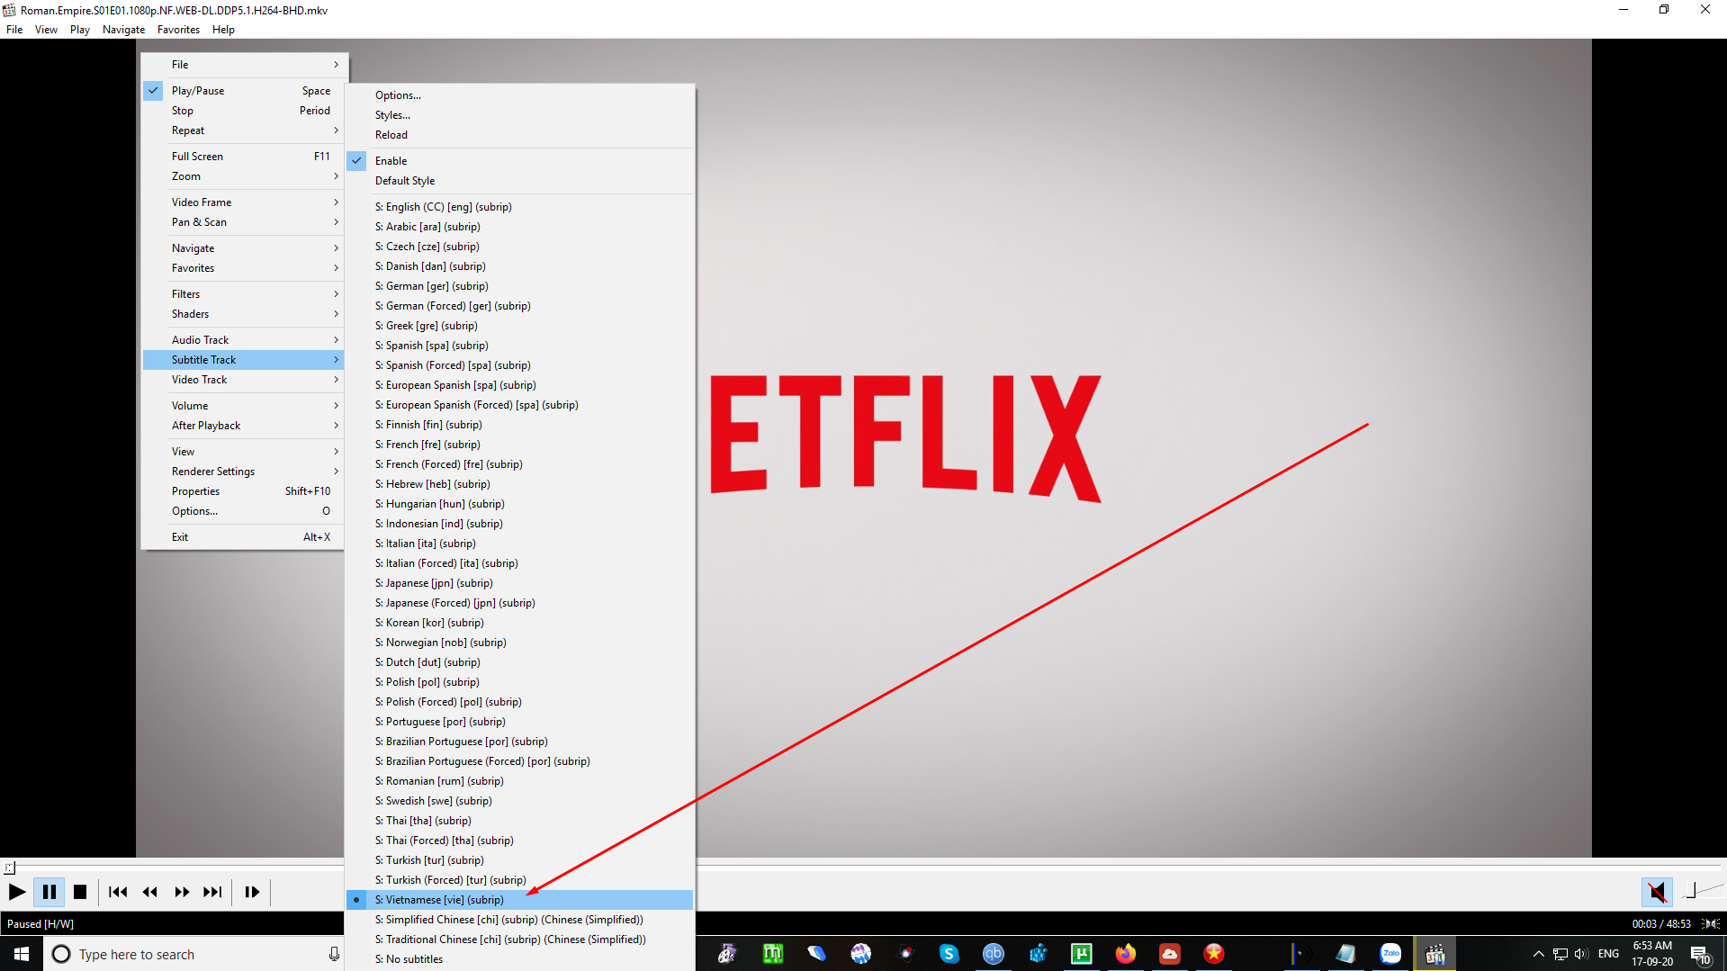Select No subtitles option
This screenshot has width=1727, height=971.
[x=520, y=959]
